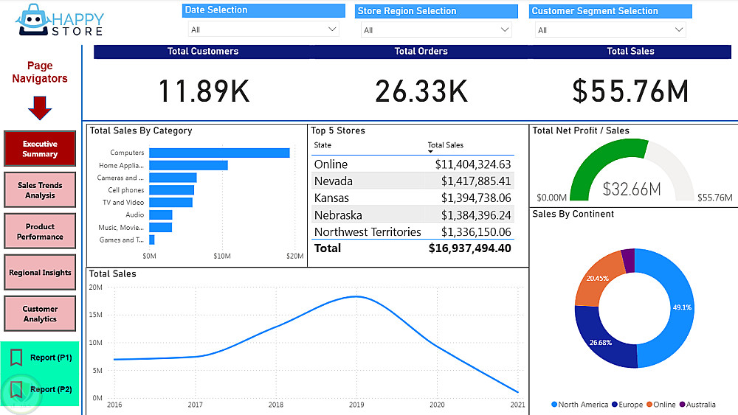This screenshot has width=738, height=415.
Task: Click the 2021 label on the x-axis
Action: 518,405
